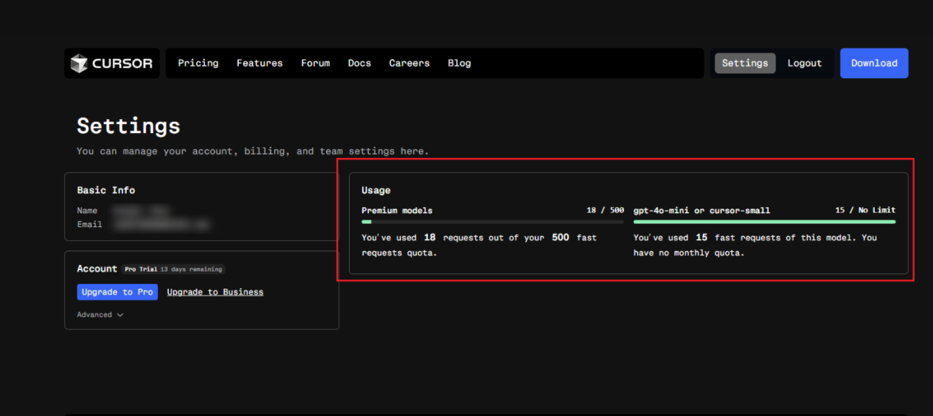Screen dimensions: 933x416
Task: Open the Blog
Action: coord(459,63)
